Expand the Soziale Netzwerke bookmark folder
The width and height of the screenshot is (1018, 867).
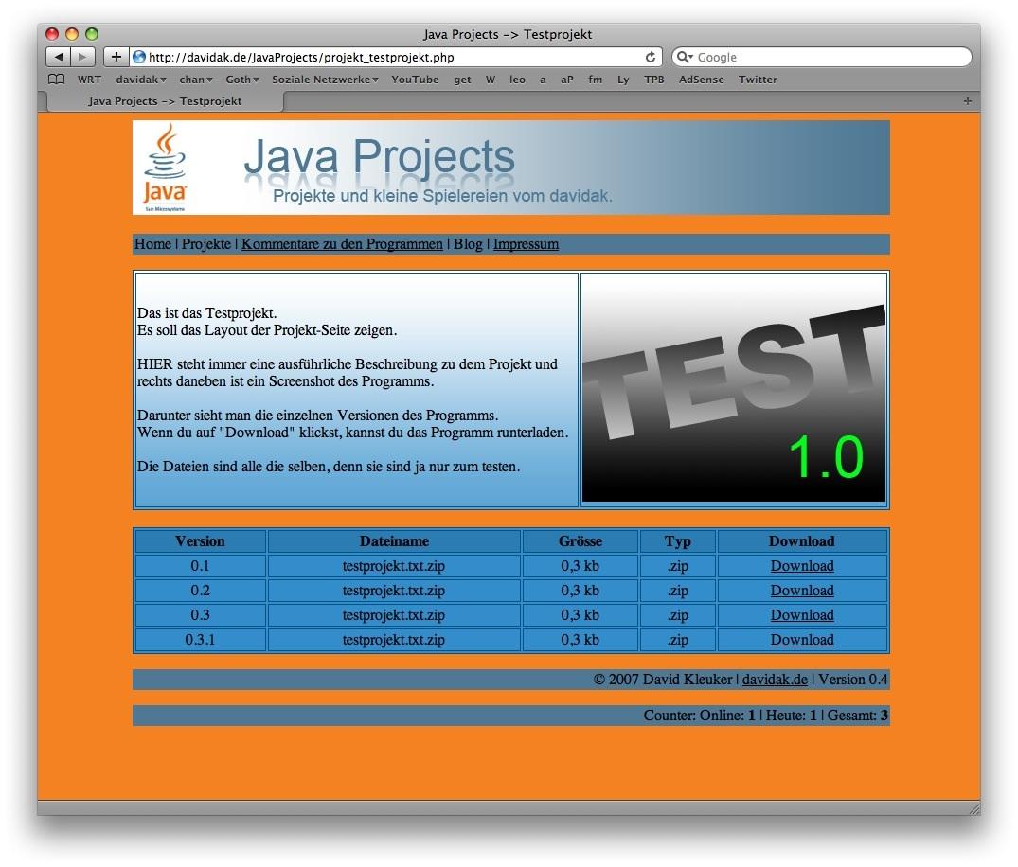click(324, 80)
